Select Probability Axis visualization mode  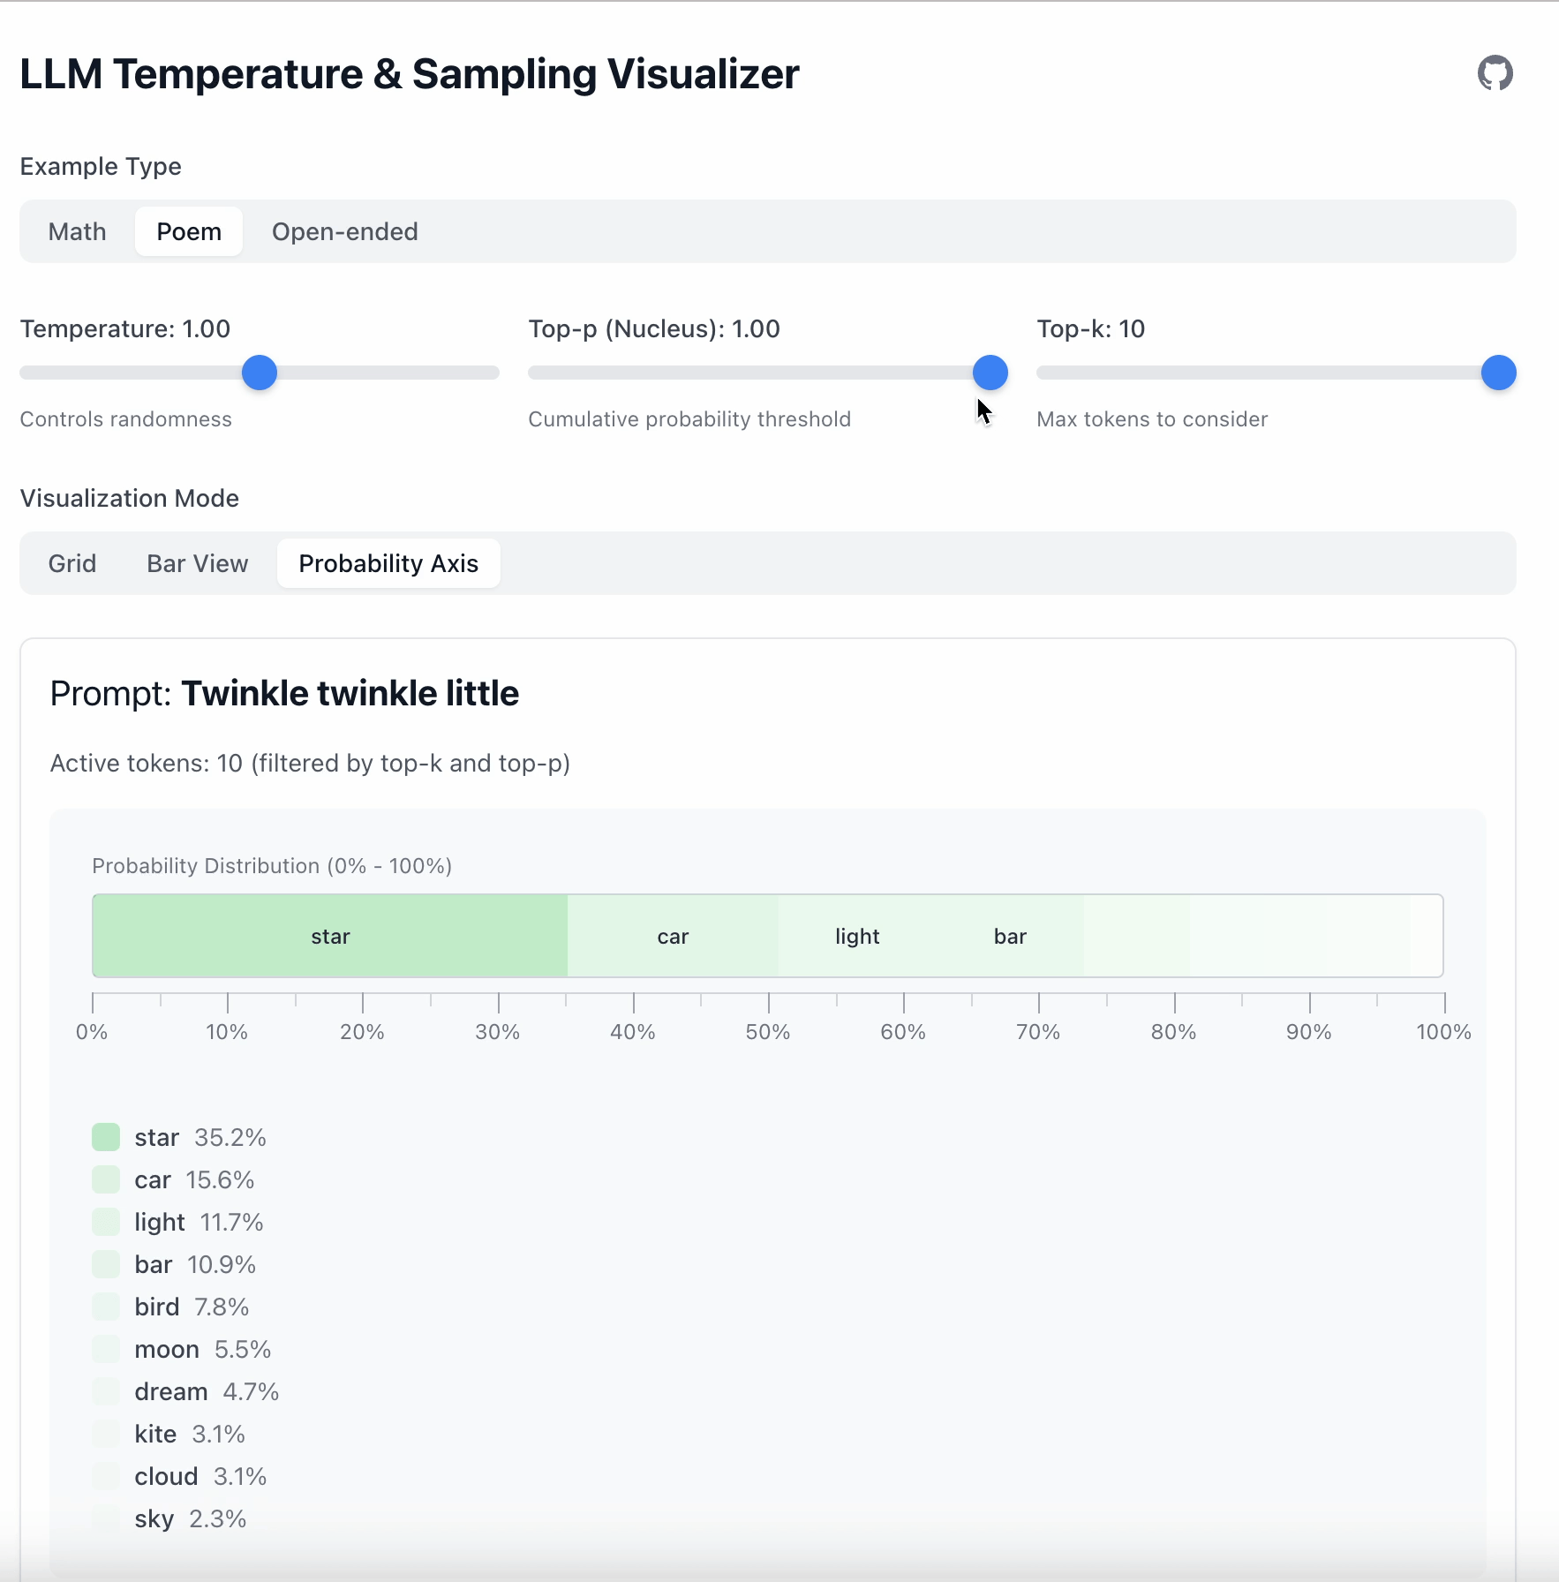click(x=388, y=563)
